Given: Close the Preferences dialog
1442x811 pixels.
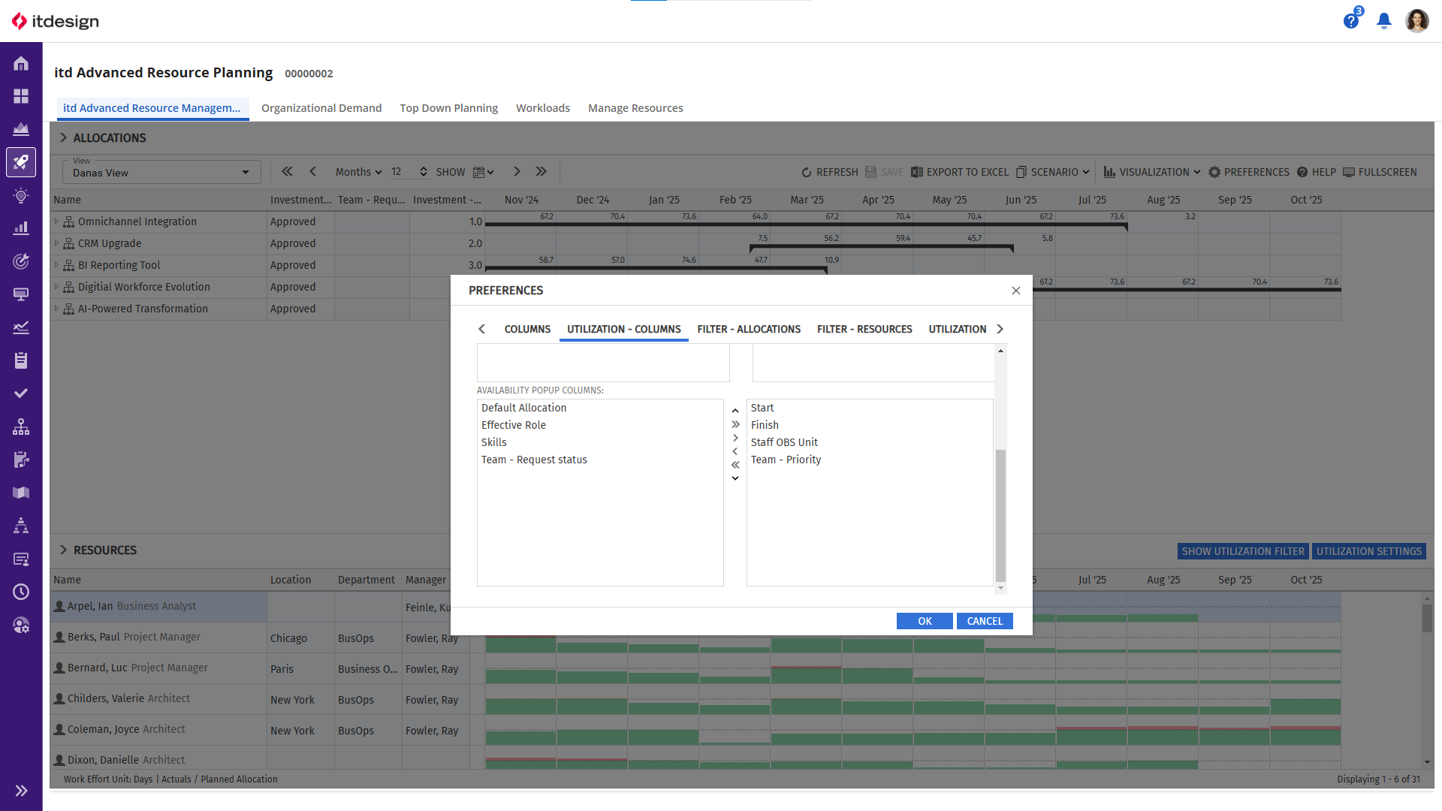Looking at the screenshot, I should coord(1016,291).
